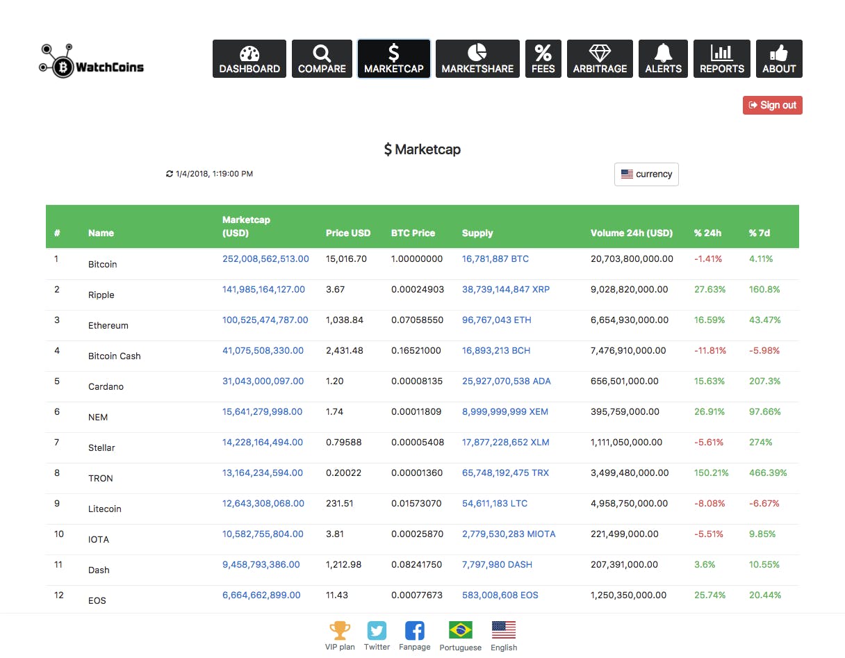845x658 pixels.
Task: Click the supply 7,797,980 DASH
Action: click(497, 564)
